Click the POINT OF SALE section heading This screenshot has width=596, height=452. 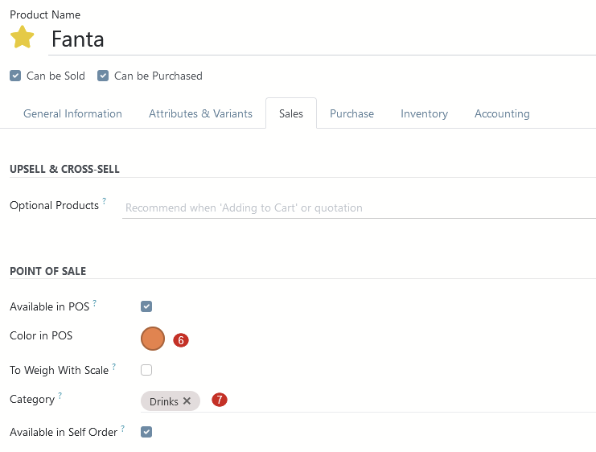48,271
